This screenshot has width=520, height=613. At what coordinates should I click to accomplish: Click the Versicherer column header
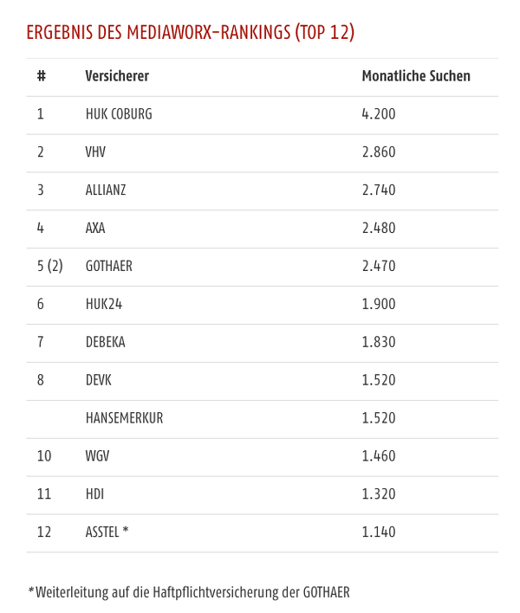[117, 76]
